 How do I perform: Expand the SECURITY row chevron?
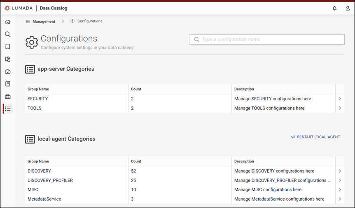point(340,99)
